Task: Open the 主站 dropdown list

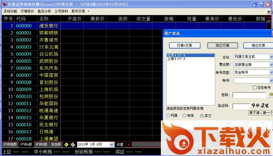Action: coord(271,57)
